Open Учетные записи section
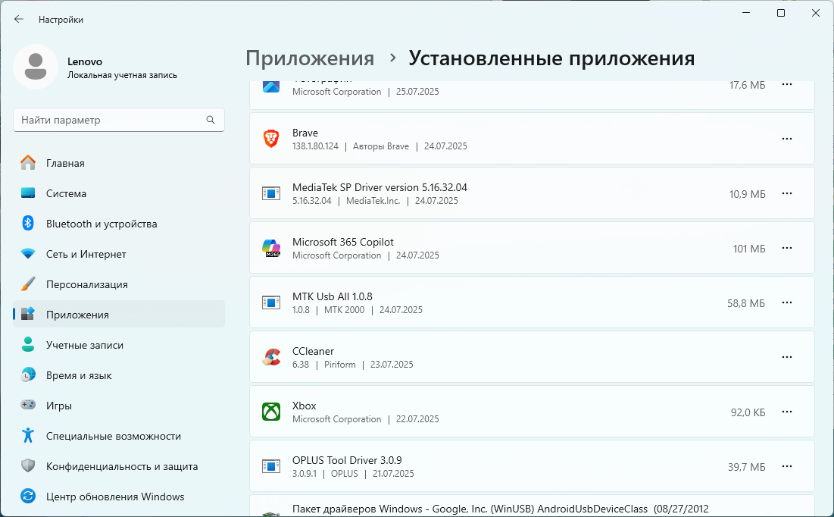Image resolution: width=834 pixels, height=517 pixels. [119, 345]
